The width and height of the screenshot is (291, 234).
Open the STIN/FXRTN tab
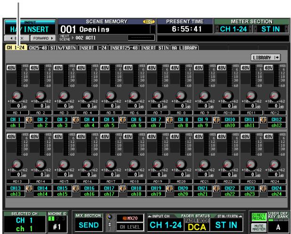(x=63, y=48)
